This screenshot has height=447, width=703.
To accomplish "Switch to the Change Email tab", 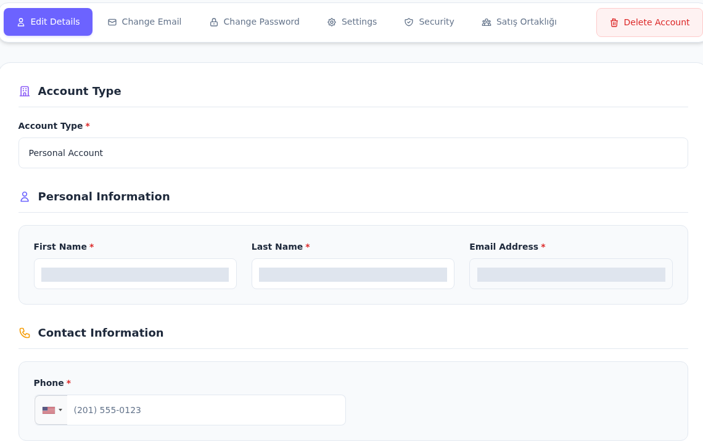I will (144, 22).
